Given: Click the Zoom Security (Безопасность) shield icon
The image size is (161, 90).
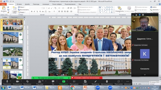Looking at the screenshot, I should [27, 81].
